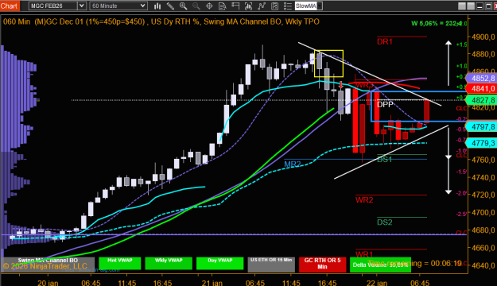Click the 4852,8 purple price marker
This screenshot has height=286, width=497.
tap(482, 78)
